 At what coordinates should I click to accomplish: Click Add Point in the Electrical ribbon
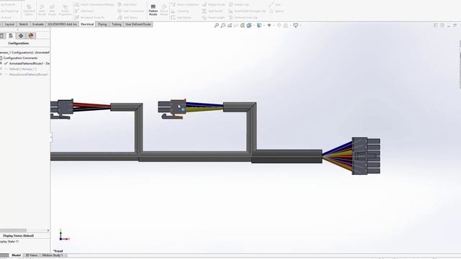[x=84, y=11]
